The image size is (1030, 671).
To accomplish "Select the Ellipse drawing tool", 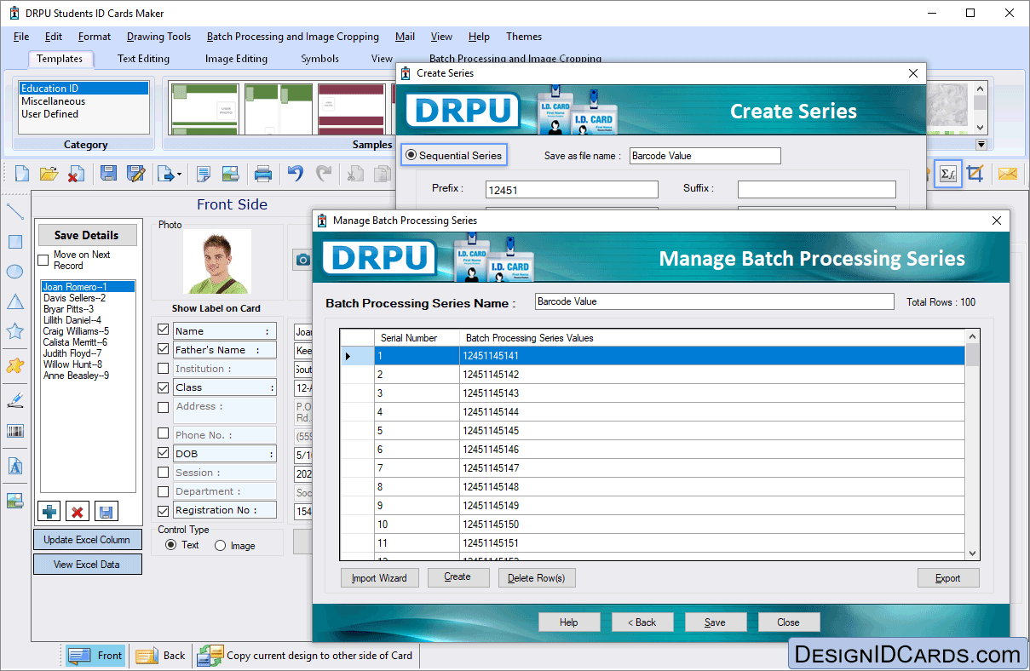I will pyautogui.click(x=14, y=271).
